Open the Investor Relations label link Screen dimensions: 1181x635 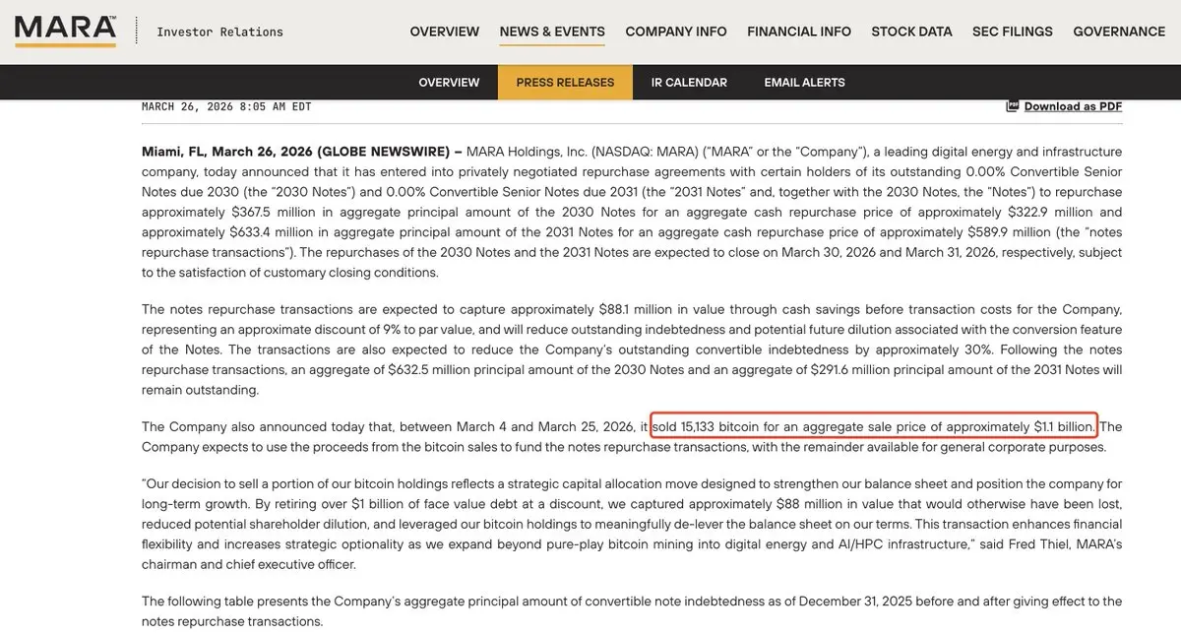pyautogui.click(x=219, y=32)
